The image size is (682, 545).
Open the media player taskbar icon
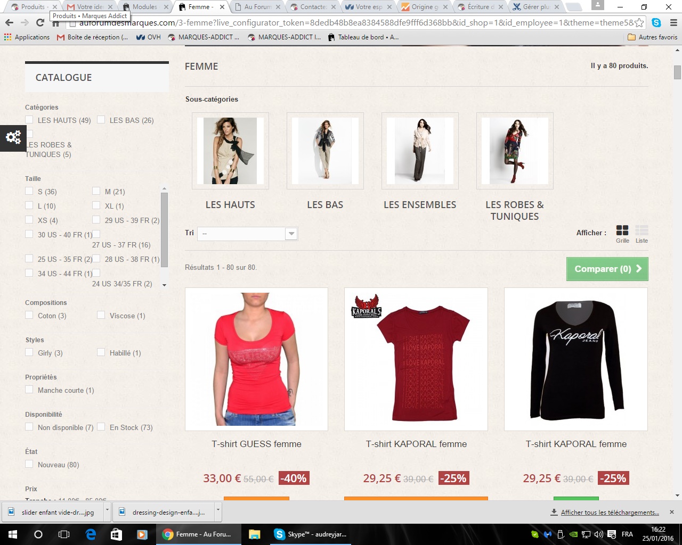coord(142,534)
